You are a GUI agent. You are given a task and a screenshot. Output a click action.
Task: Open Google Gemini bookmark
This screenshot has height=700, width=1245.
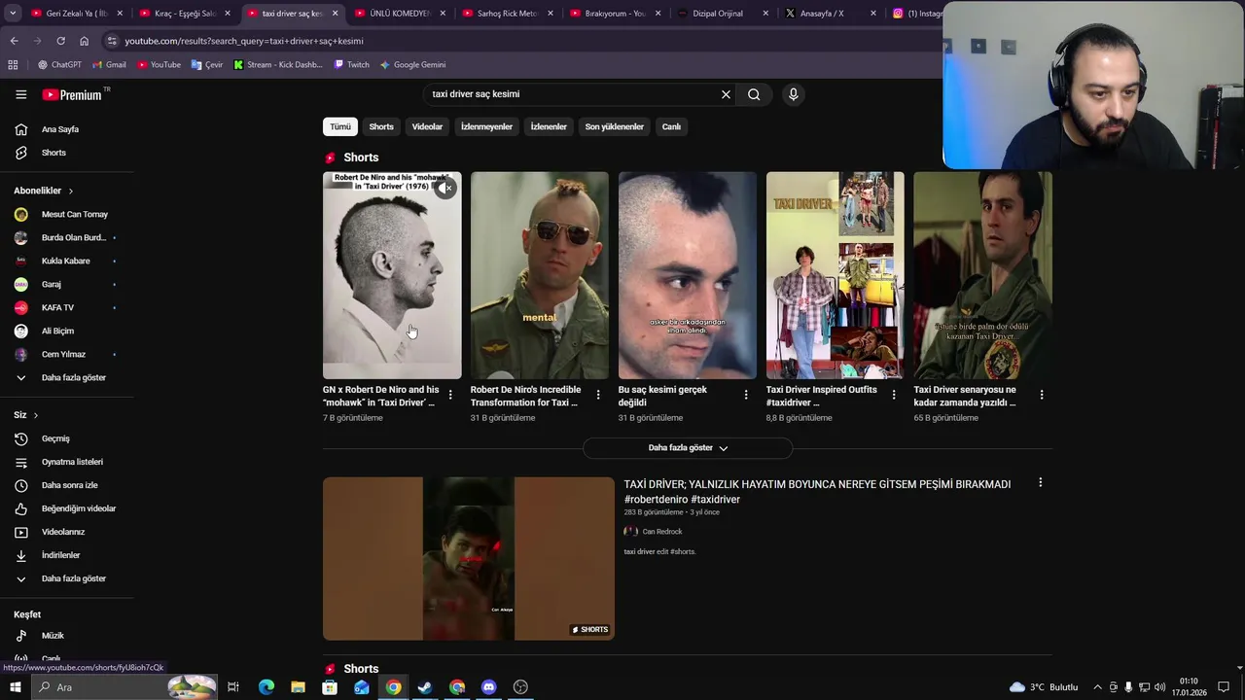412,65
